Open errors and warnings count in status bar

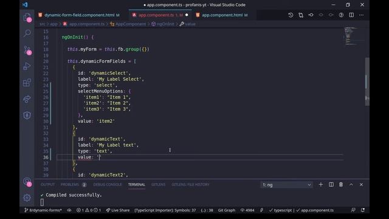pyautogui.click(x=89, y=210)
